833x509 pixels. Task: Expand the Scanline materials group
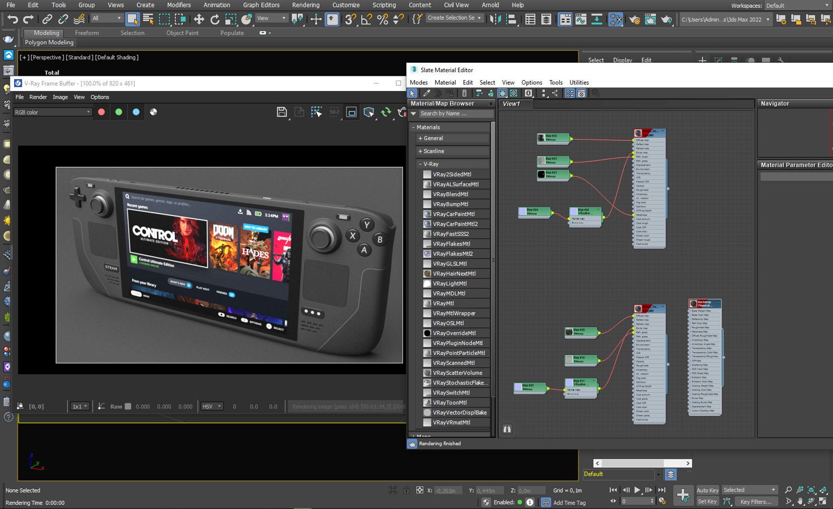point(420,151)
